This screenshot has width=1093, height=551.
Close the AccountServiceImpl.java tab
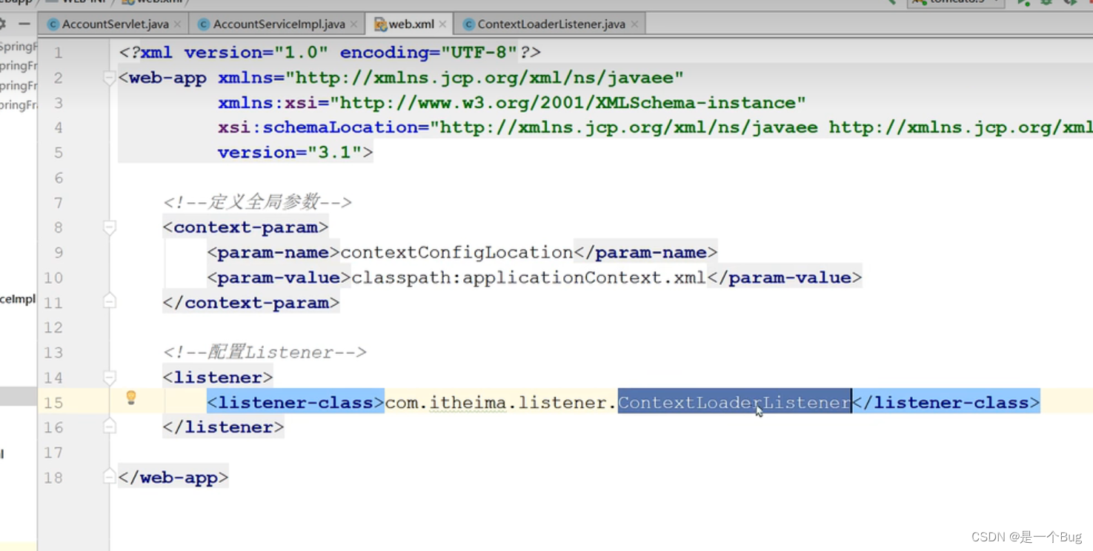353,24
